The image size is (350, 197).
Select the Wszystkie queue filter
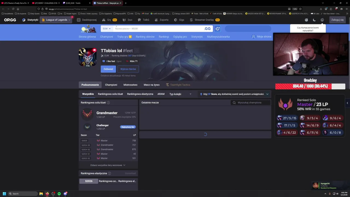click(x=88, y=94)
